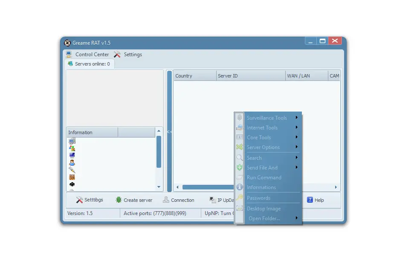
Task: Open the Settings menu in the menu bar
Action: point(128,55)
